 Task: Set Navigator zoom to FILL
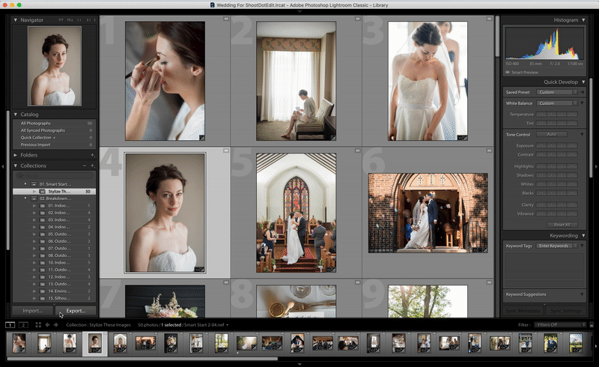(x=70, y=20)
